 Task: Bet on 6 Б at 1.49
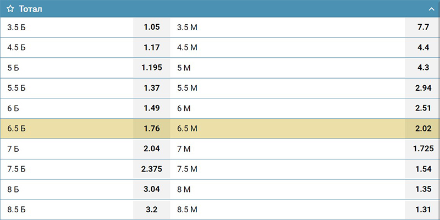point(152,108)
